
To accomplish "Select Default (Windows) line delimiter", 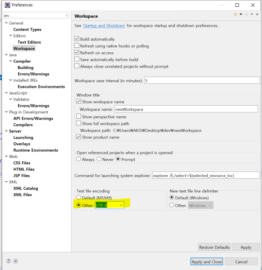I will (x=172, y=197).
